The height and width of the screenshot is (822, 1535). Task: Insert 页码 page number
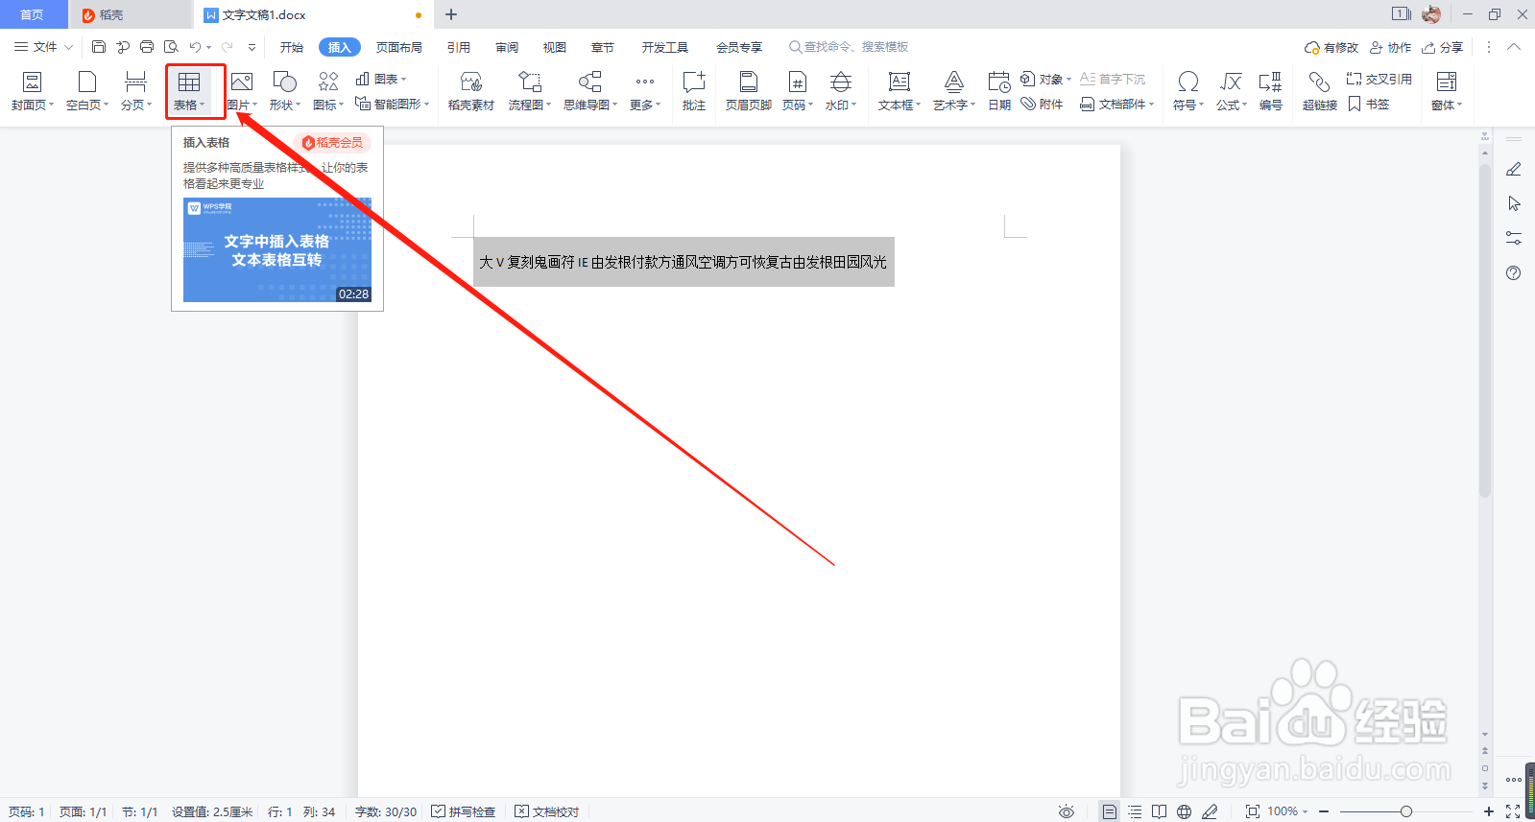pos(798,92)
